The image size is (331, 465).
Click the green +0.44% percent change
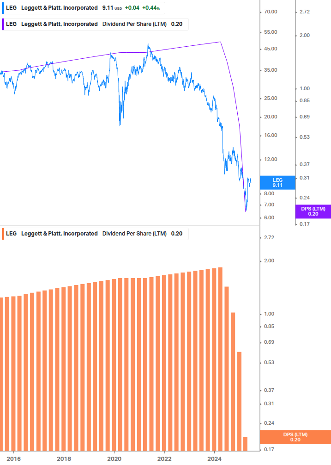tap(151, 8)
